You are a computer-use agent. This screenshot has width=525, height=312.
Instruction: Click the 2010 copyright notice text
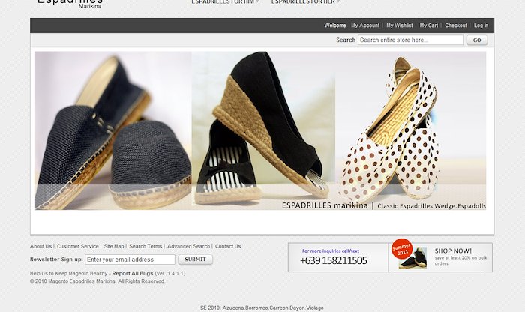point(97,281)
